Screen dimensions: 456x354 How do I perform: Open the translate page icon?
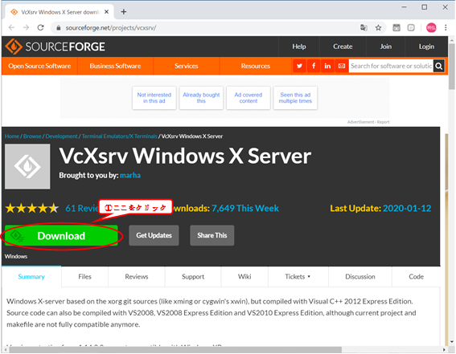pyautogui.click(x=364, y=28)
